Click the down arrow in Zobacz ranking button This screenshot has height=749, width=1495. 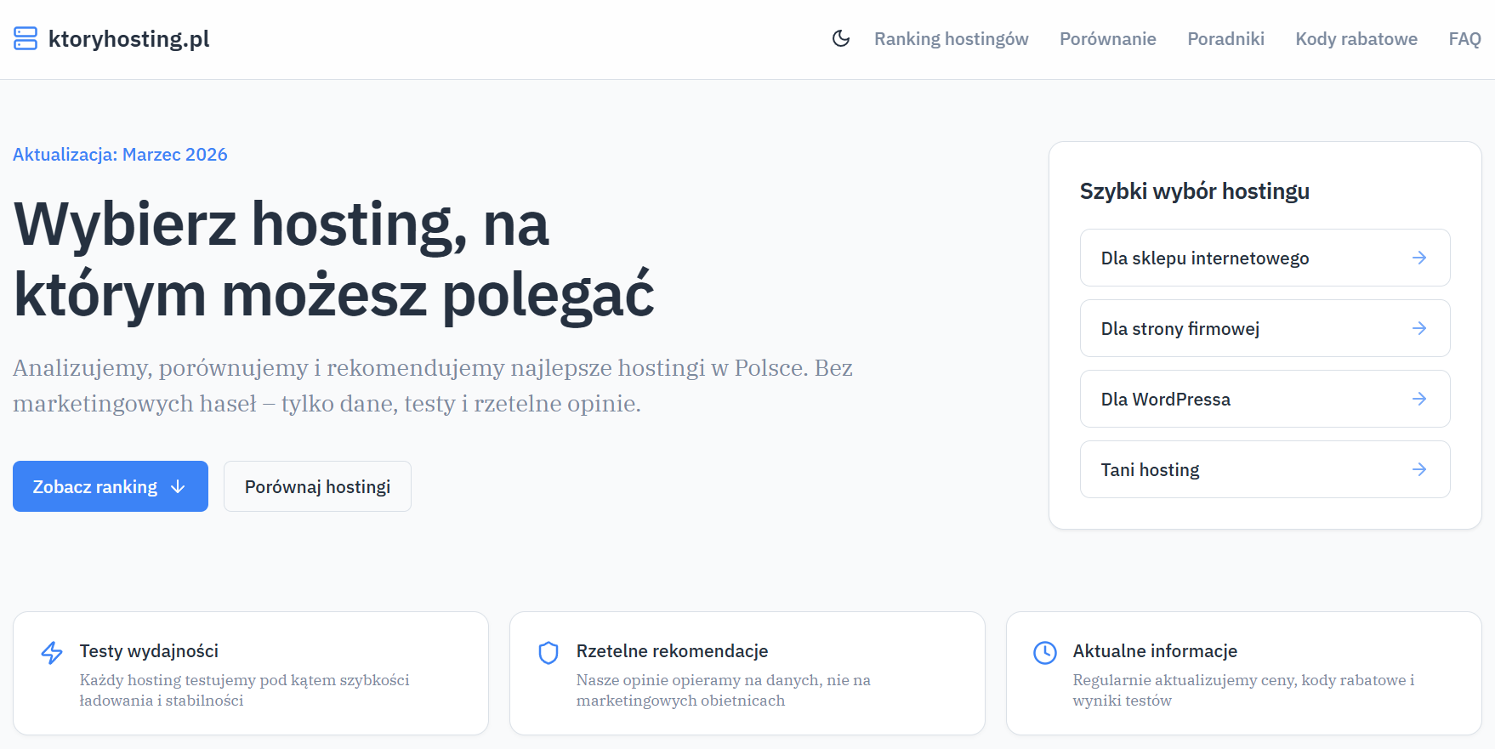pos(178,486)
